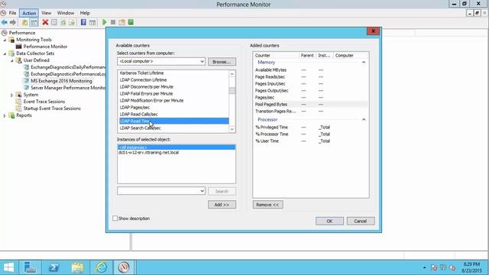Start the data collector set (green play)
This screenshot has height=275, width=489.
tap(105, 22)
